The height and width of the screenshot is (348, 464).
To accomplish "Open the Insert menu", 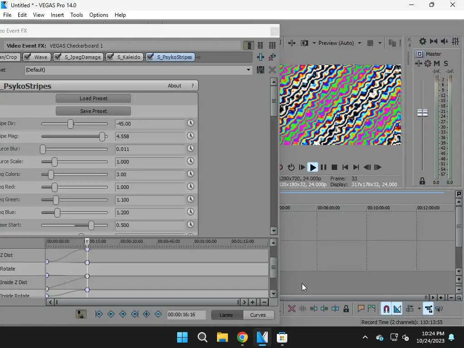I will [x=57, y=15].
